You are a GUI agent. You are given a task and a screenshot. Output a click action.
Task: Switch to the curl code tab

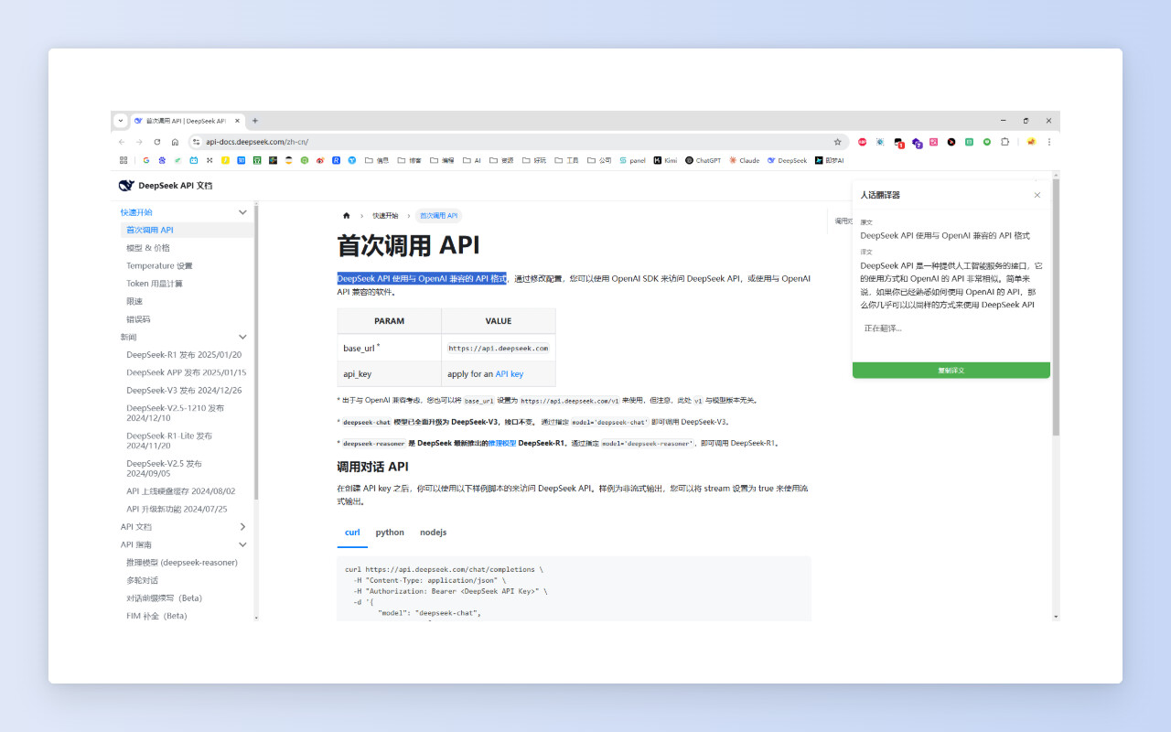(352, 532)
